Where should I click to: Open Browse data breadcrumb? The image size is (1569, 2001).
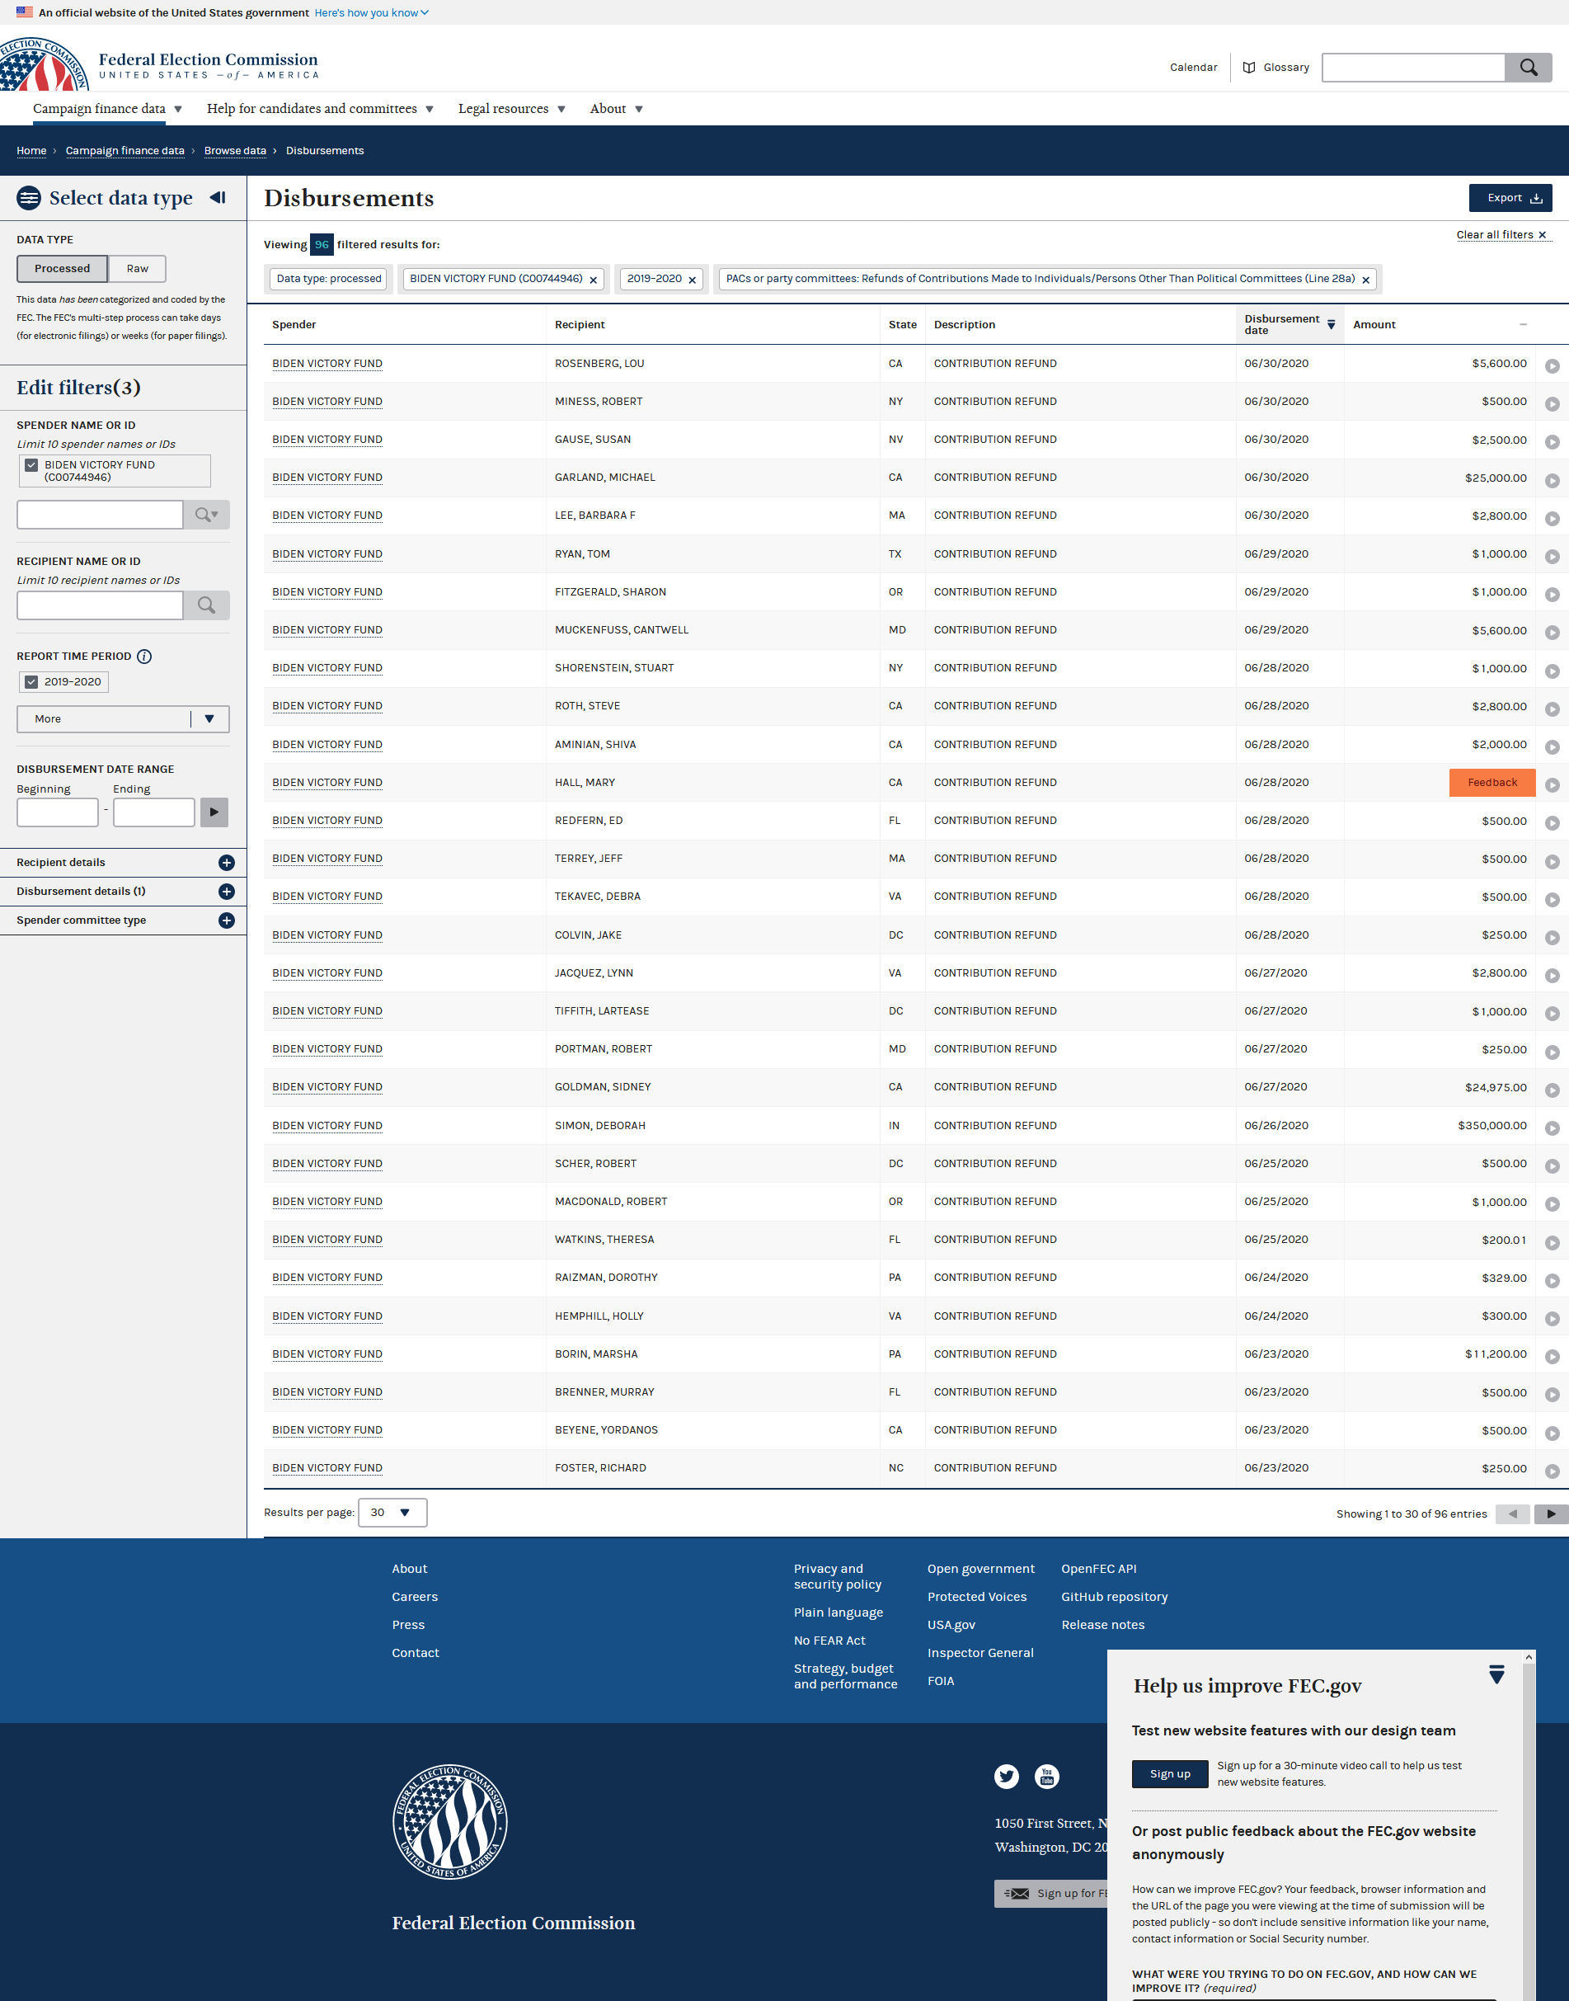(235, 151)
